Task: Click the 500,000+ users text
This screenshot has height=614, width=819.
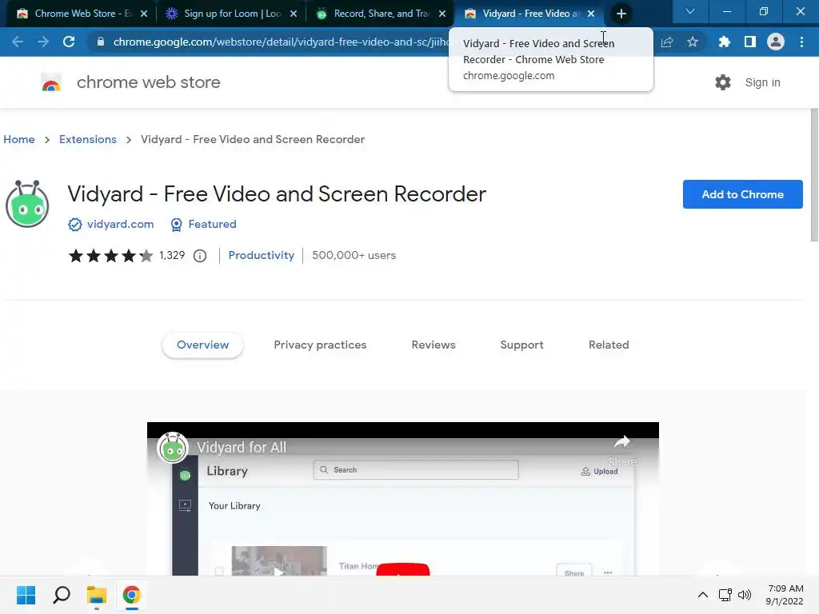Action: (x=354, y=255)
